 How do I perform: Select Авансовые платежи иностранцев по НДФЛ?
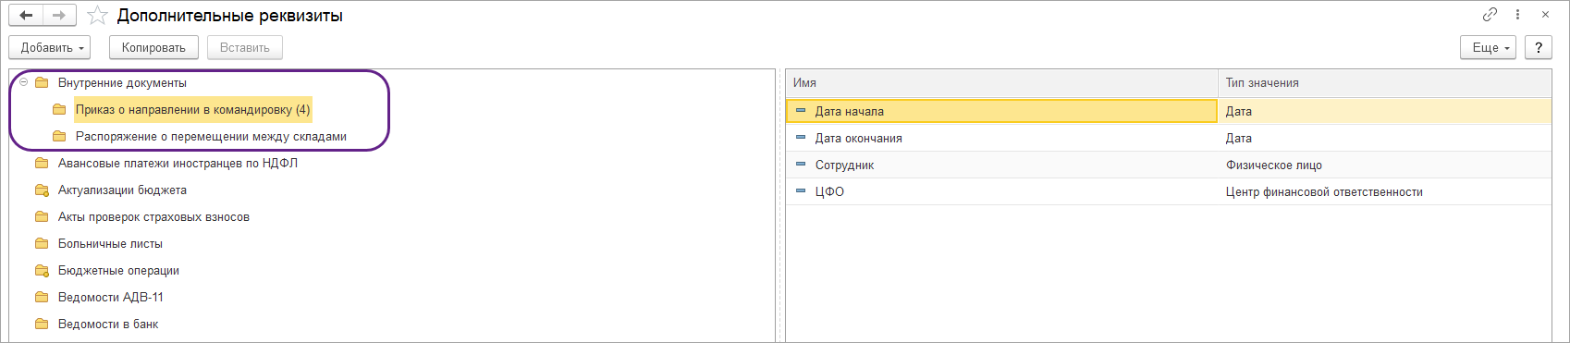pos(178,163)
